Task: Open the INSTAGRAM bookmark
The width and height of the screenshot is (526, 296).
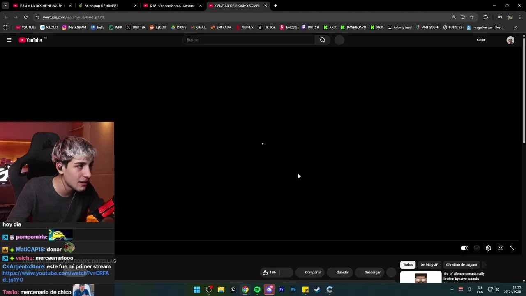Action: coord(74,28)
